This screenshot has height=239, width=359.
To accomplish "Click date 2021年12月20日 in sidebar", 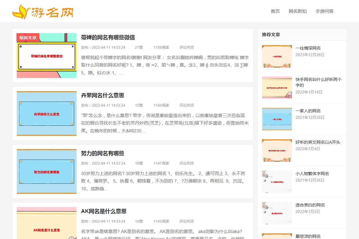I will point(310,117).
